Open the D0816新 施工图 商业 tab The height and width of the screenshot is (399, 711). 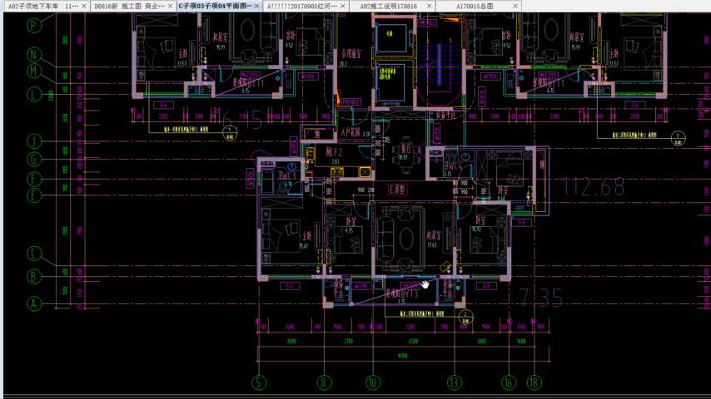click(127, 6)
